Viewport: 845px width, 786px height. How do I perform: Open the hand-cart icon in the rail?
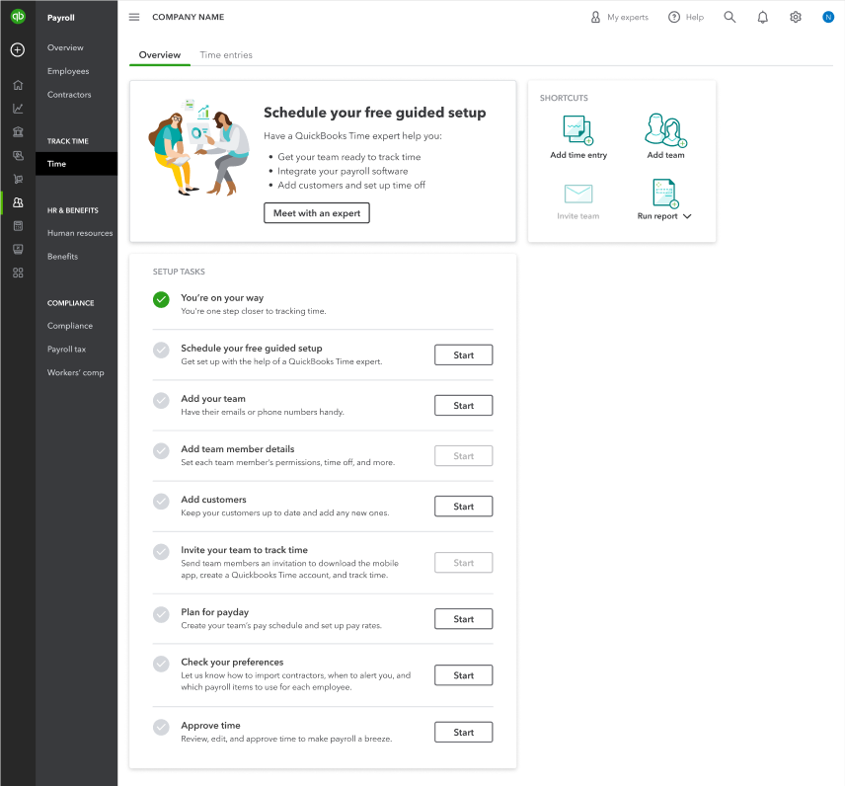(18, 179)
